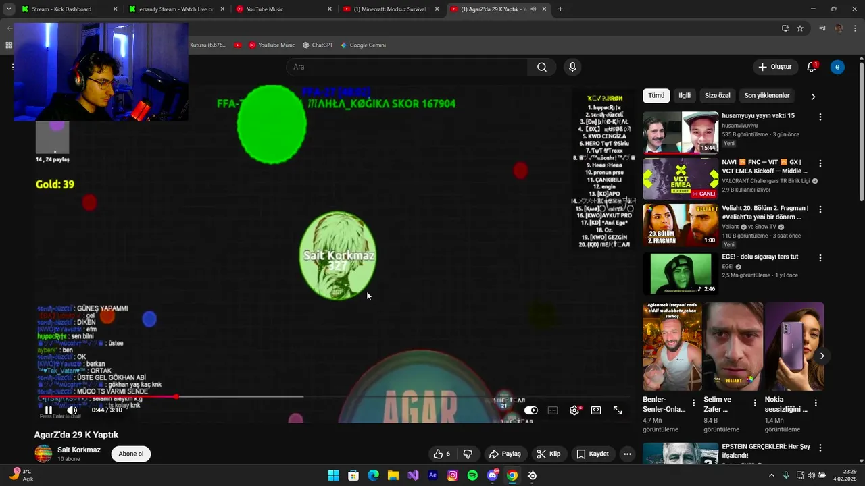Start voice search with microphone icon

(x=572, y=67)
